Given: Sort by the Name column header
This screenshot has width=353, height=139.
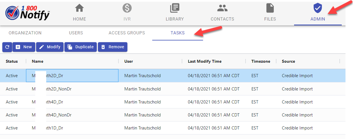Looking at the screenshot, I should [x=38, y=61].
